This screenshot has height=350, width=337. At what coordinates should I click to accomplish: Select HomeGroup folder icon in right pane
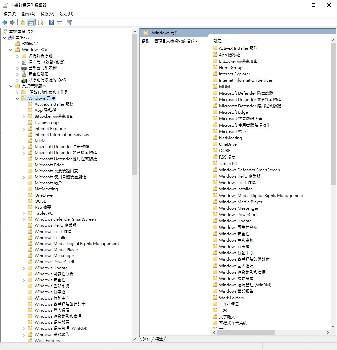215,67
